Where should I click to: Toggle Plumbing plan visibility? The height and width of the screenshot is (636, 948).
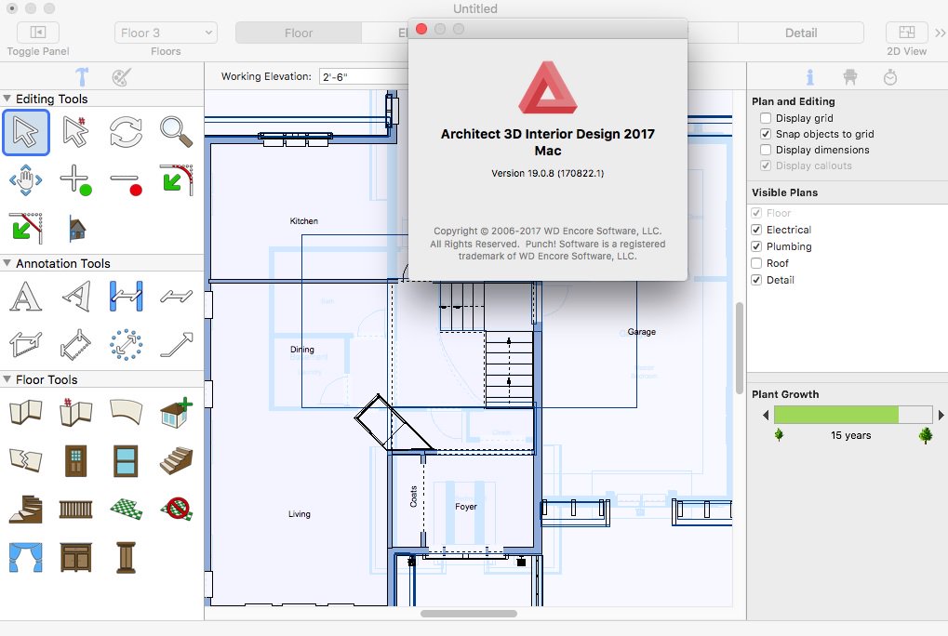(755, 246)
